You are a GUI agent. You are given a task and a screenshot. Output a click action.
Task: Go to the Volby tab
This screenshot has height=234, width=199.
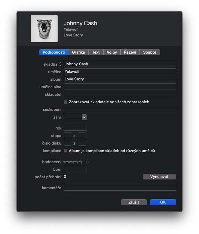tap(112, 52)
